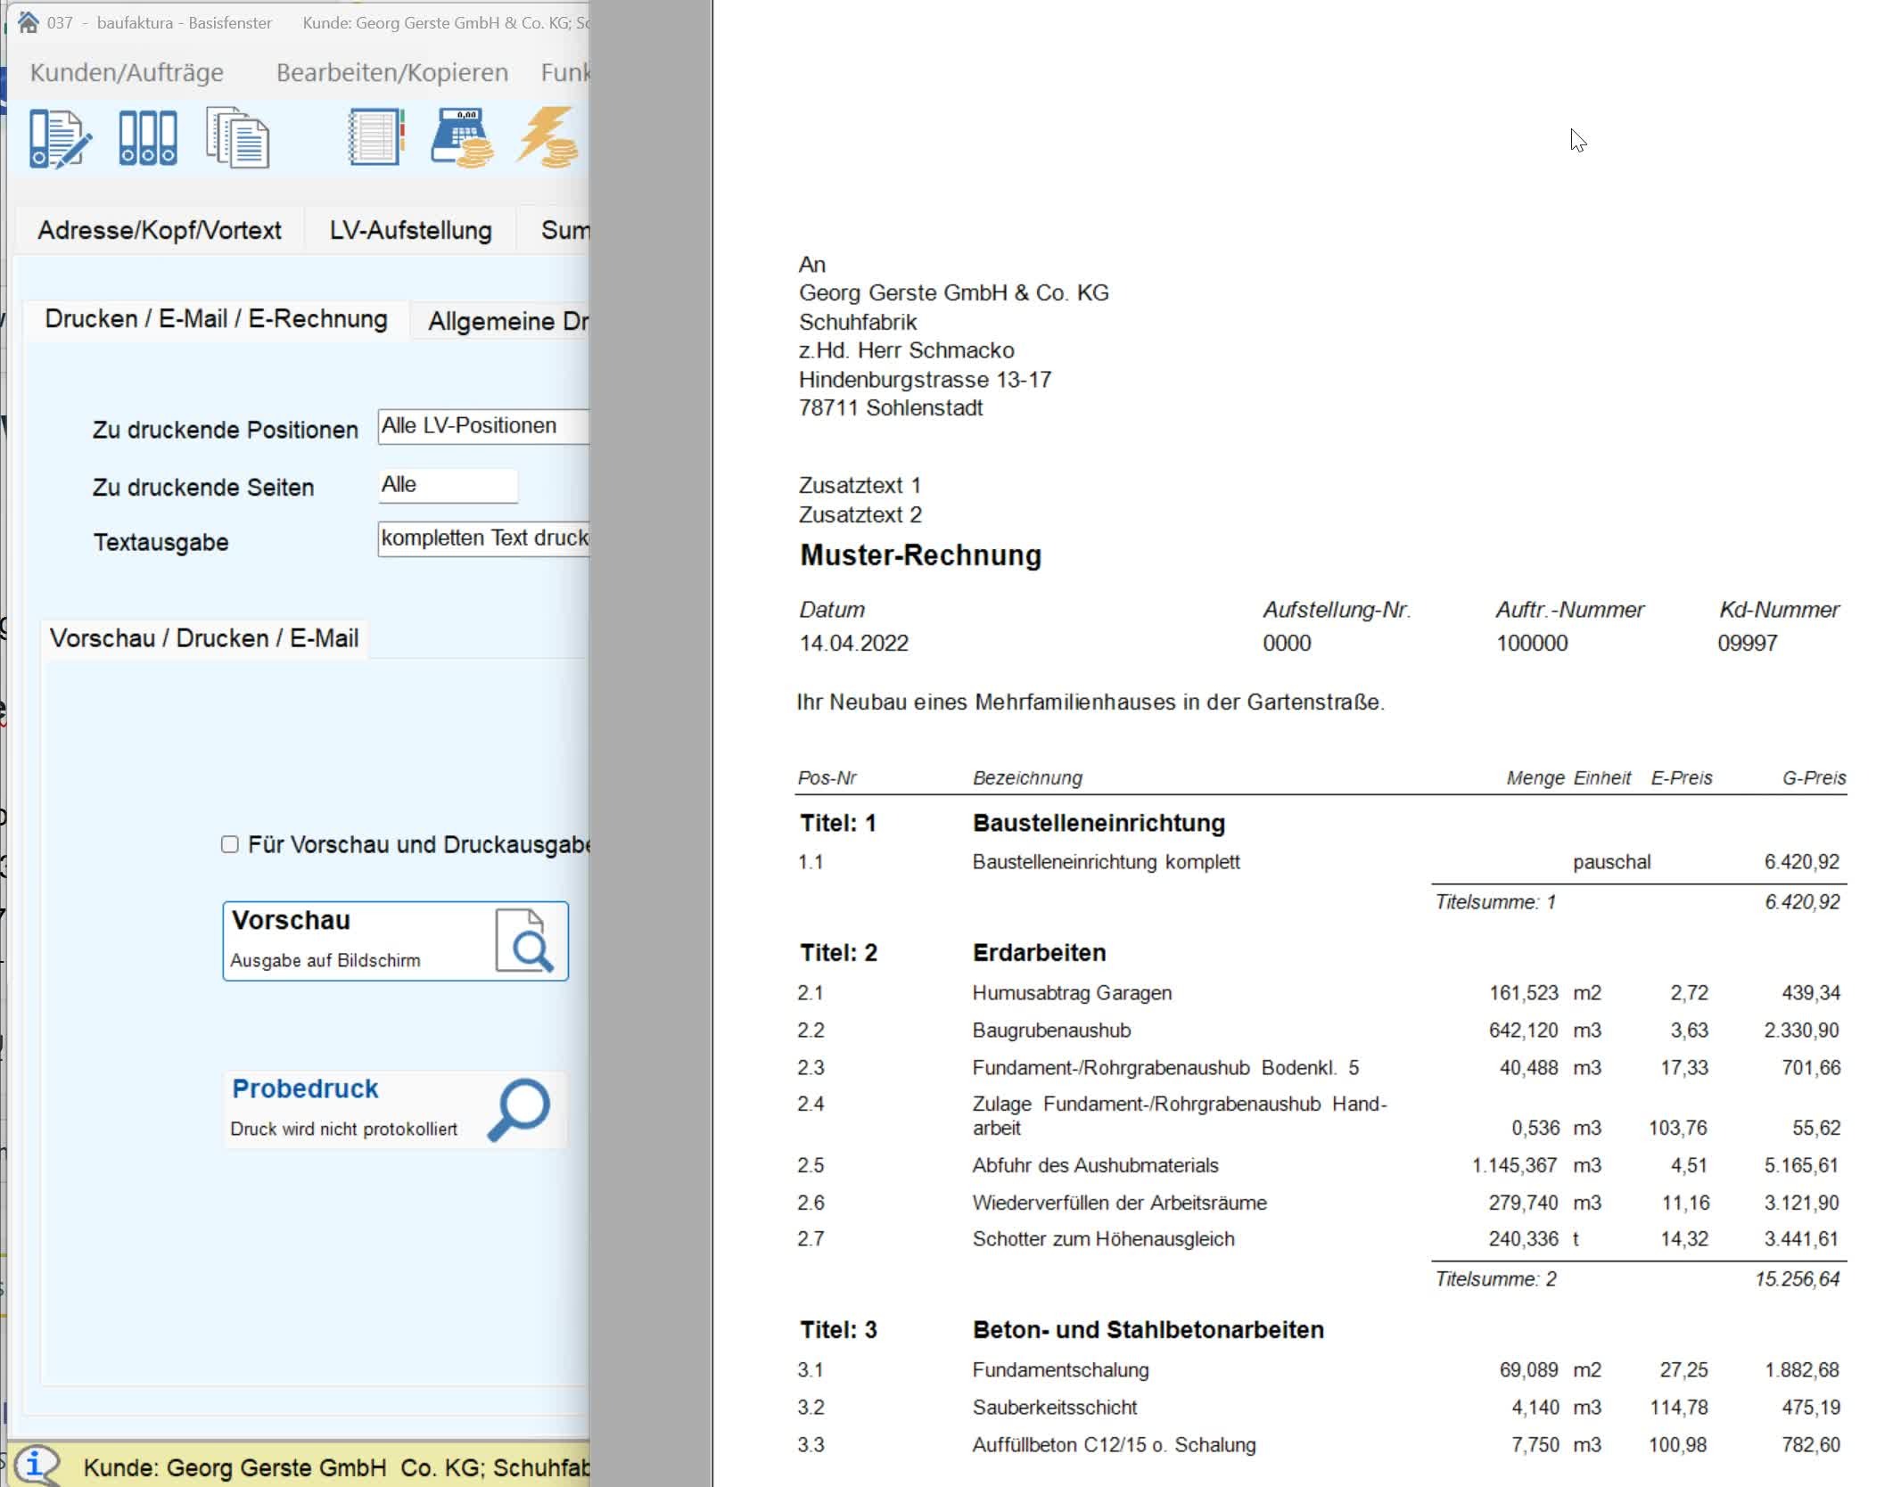This screenshot has height=1487, width=1901.
Task: Open Textausgabe 'kompletten Text' dropdown
Action: pos(482,538)
